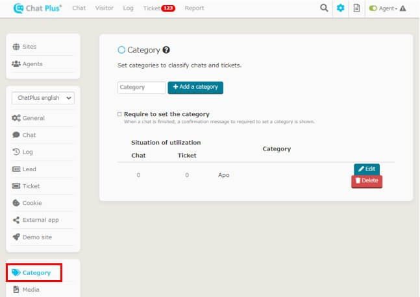420x297 pixels.
Task: Open the Ticket tab with 123 badge
Action: (159, 8)
